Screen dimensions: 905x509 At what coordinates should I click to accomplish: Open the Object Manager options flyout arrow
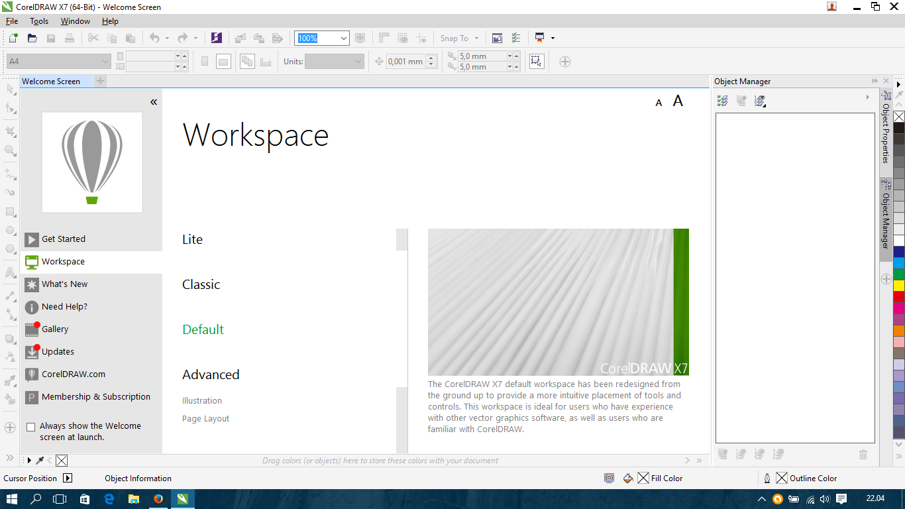coord(868,97)
